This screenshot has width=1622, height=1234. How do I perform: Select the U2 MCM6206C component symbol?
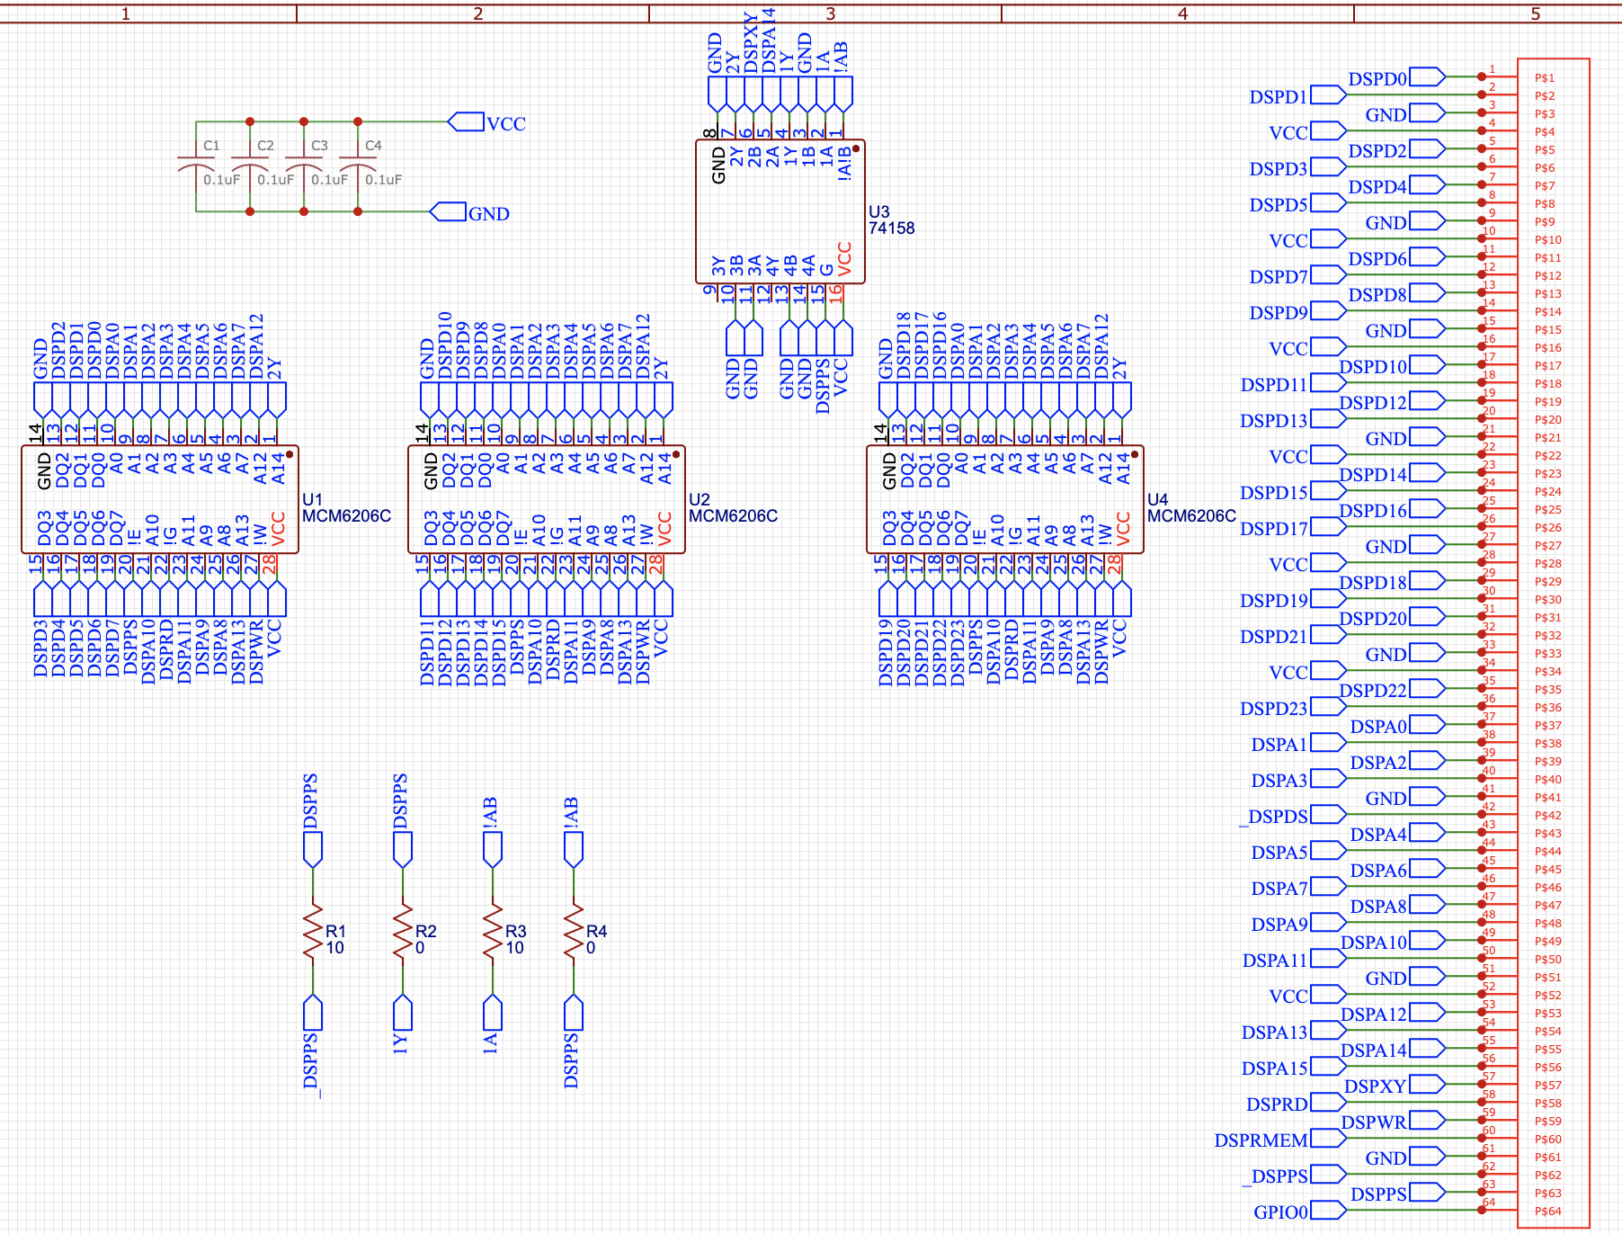[548, 499]
